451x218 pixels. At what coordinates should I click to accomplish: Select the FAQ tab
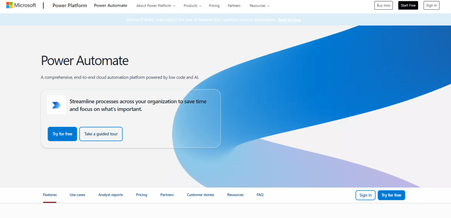coord(260,195)
